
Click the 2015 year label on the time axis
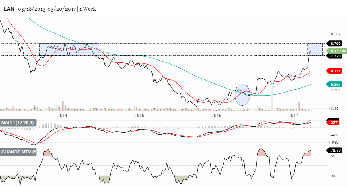139,115
